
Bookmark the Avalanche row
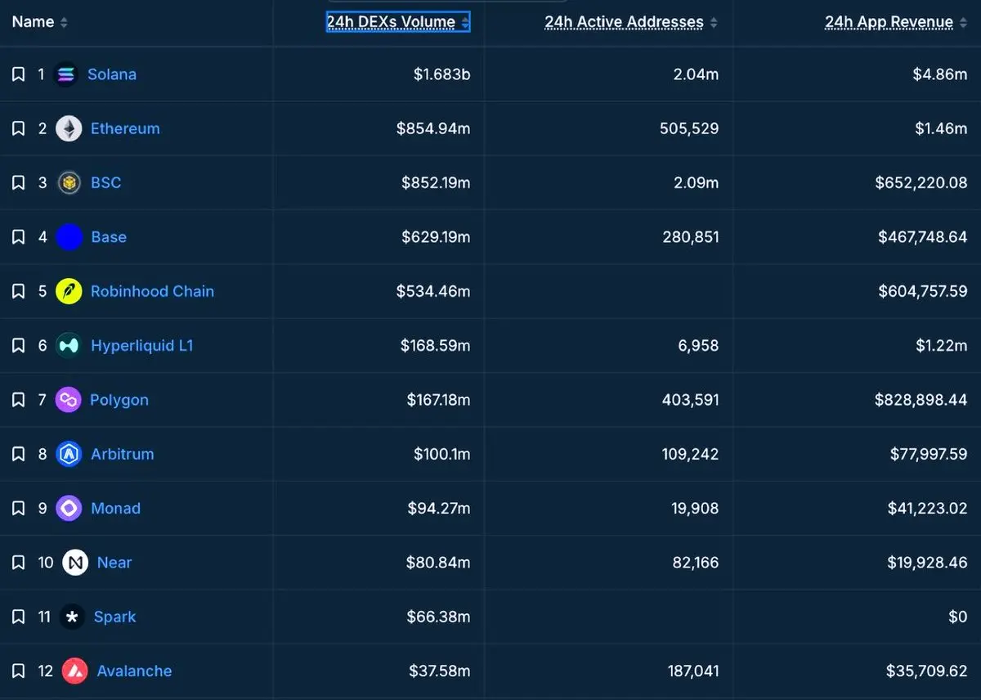(x=18, y=671)
